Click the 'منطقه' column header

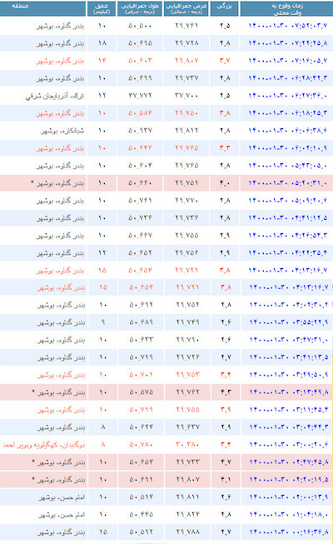[43, 8]
